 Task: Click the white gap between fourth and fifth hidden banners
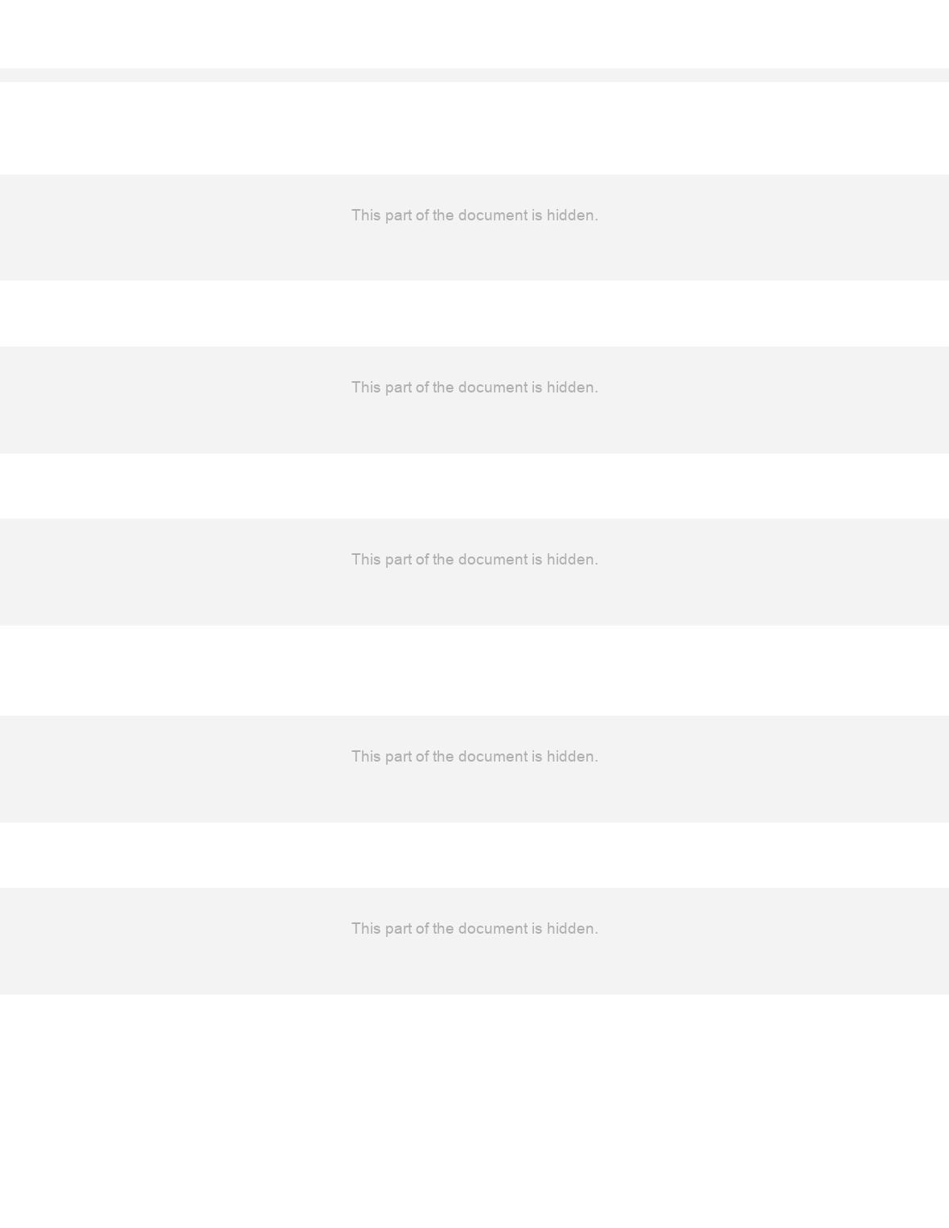[x=474, y=855]
